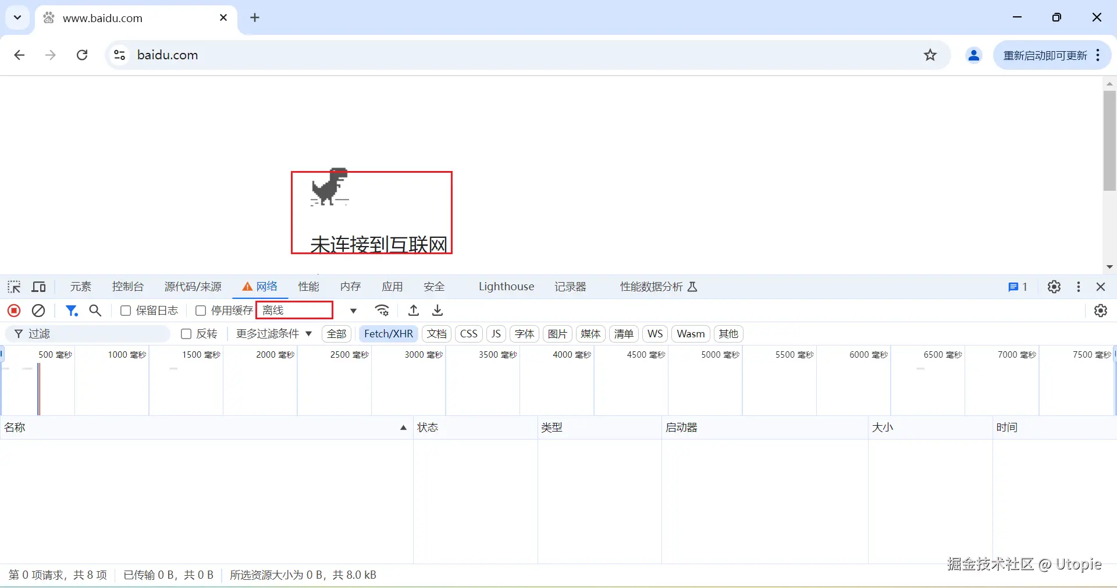This screenshot has width=1117, height=588.
Task: Toggle the network filter funnel icon
Action: 72,311
